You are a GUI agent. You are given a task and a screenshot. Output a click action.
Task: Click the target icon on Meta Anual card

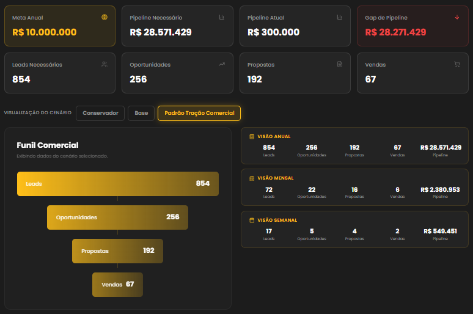point(105,17)
